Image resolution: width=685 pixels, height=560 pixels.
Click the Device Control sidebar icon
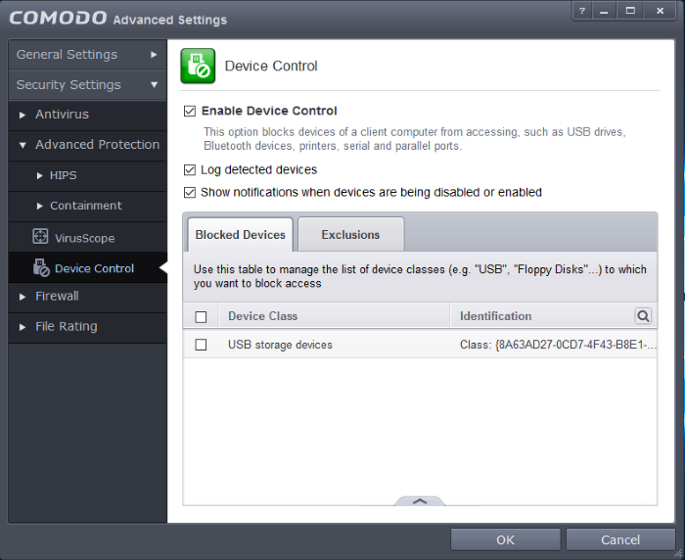point(41,267)
